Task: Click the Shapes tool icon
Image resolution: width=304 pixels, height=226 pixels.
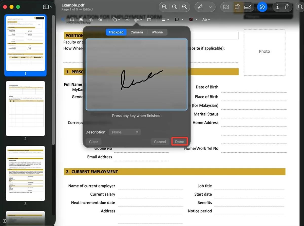Action: (x=114, y=19)
